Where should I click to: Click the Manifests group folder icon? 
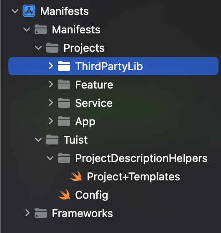[x=40, y=29]
